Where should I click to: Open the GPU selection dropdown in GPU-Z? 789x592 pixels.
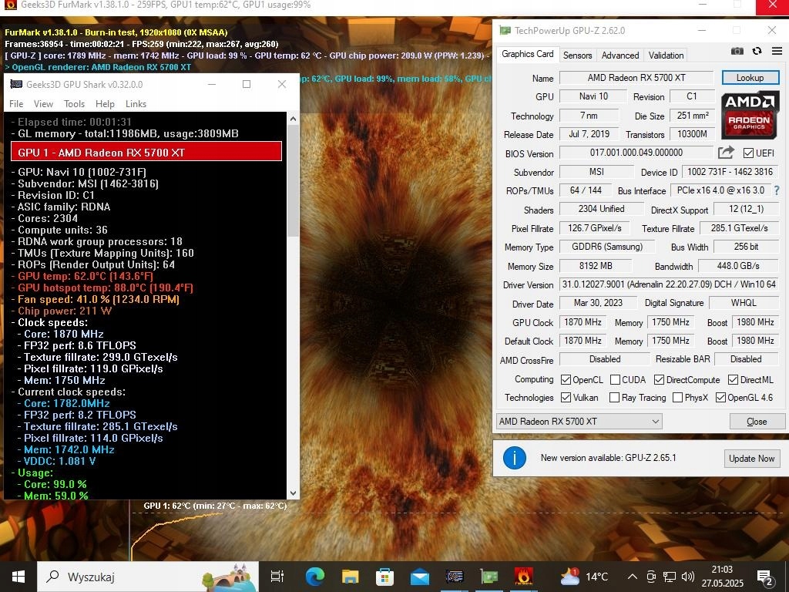pos(579,422)
